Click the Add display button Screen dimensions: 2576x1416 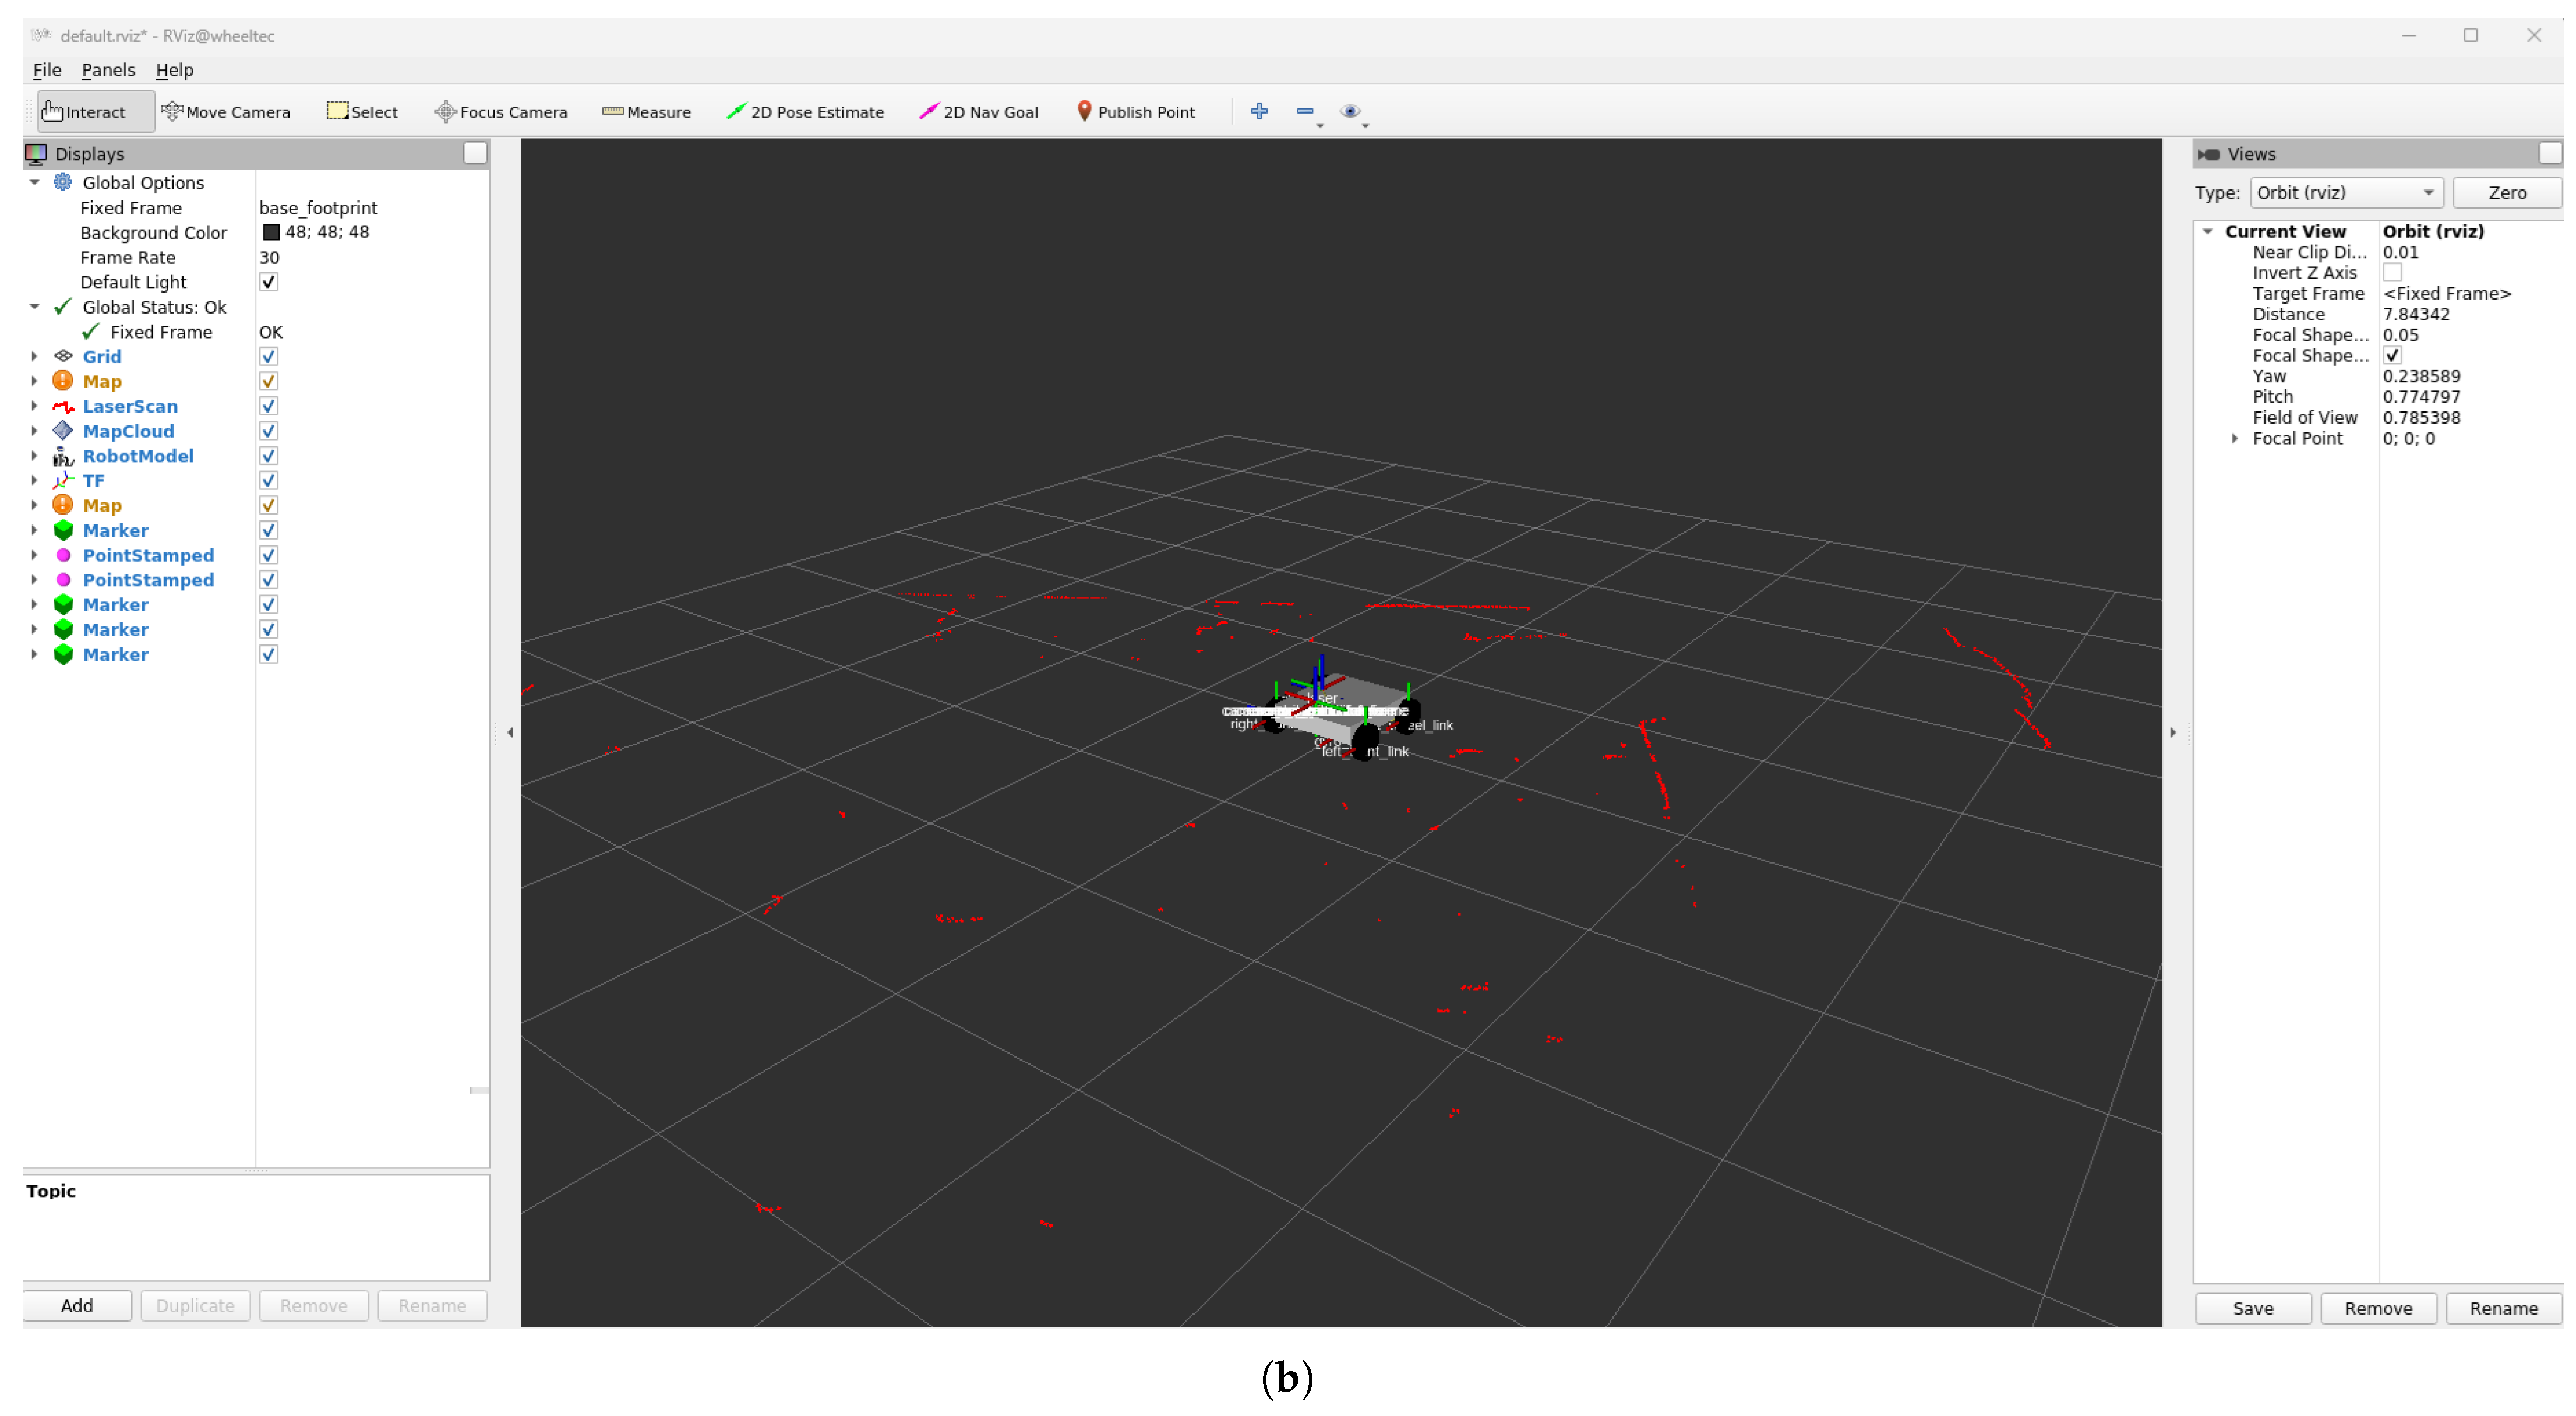[77, 1305]
